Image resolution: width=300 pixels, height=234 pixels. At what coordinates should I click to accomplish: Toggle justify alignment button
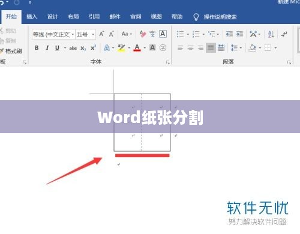tap(211, 47)
